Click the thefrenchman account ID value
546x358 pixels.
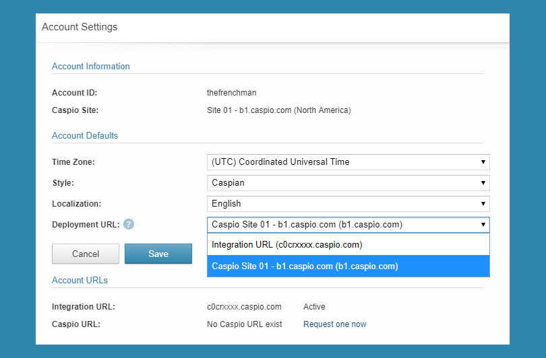pyautogui.click(x=232, y=93)
